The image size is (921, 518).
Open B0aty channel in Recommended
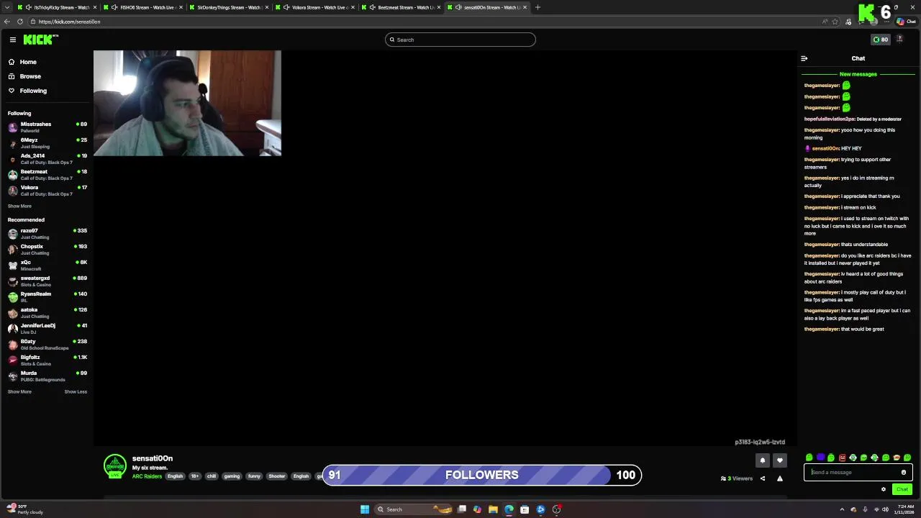pos(47,345)
